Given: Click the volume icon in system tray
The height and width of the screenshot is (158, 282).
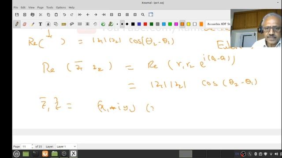Looking at the screenshot, I should [x=276, y=154].
